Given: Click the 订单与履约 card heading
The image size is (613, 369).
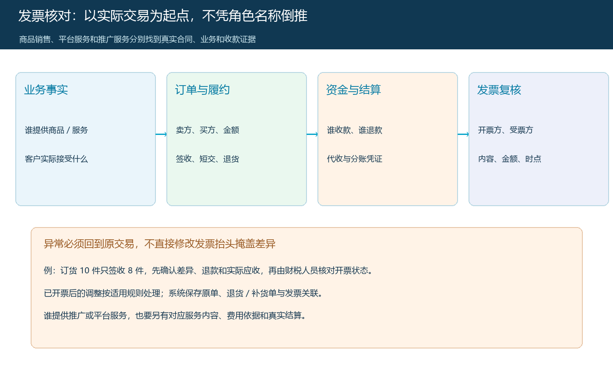Looking at the screenshot, I should click(x=202, y=90).
